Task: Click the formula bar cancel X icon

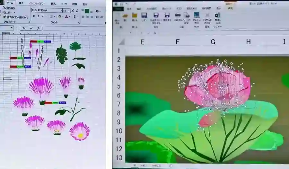Action: [23, 28]
